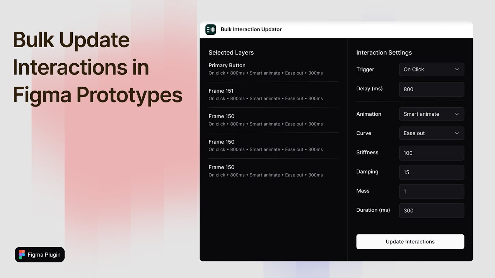Screen dimensions: 495x278
Task: Click the chevron arrow in the Animation dropdown
Action: click(x=457, y=114)
